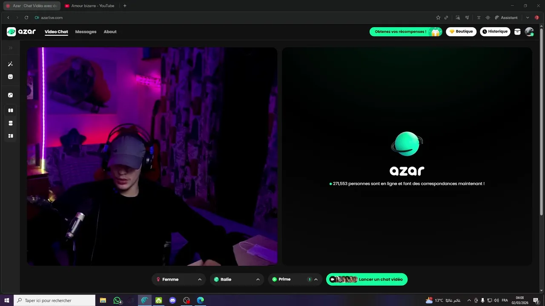Select the picture-in-picture layout icon
The height and width of the screenshot is (306, 545).
[11, 136]
